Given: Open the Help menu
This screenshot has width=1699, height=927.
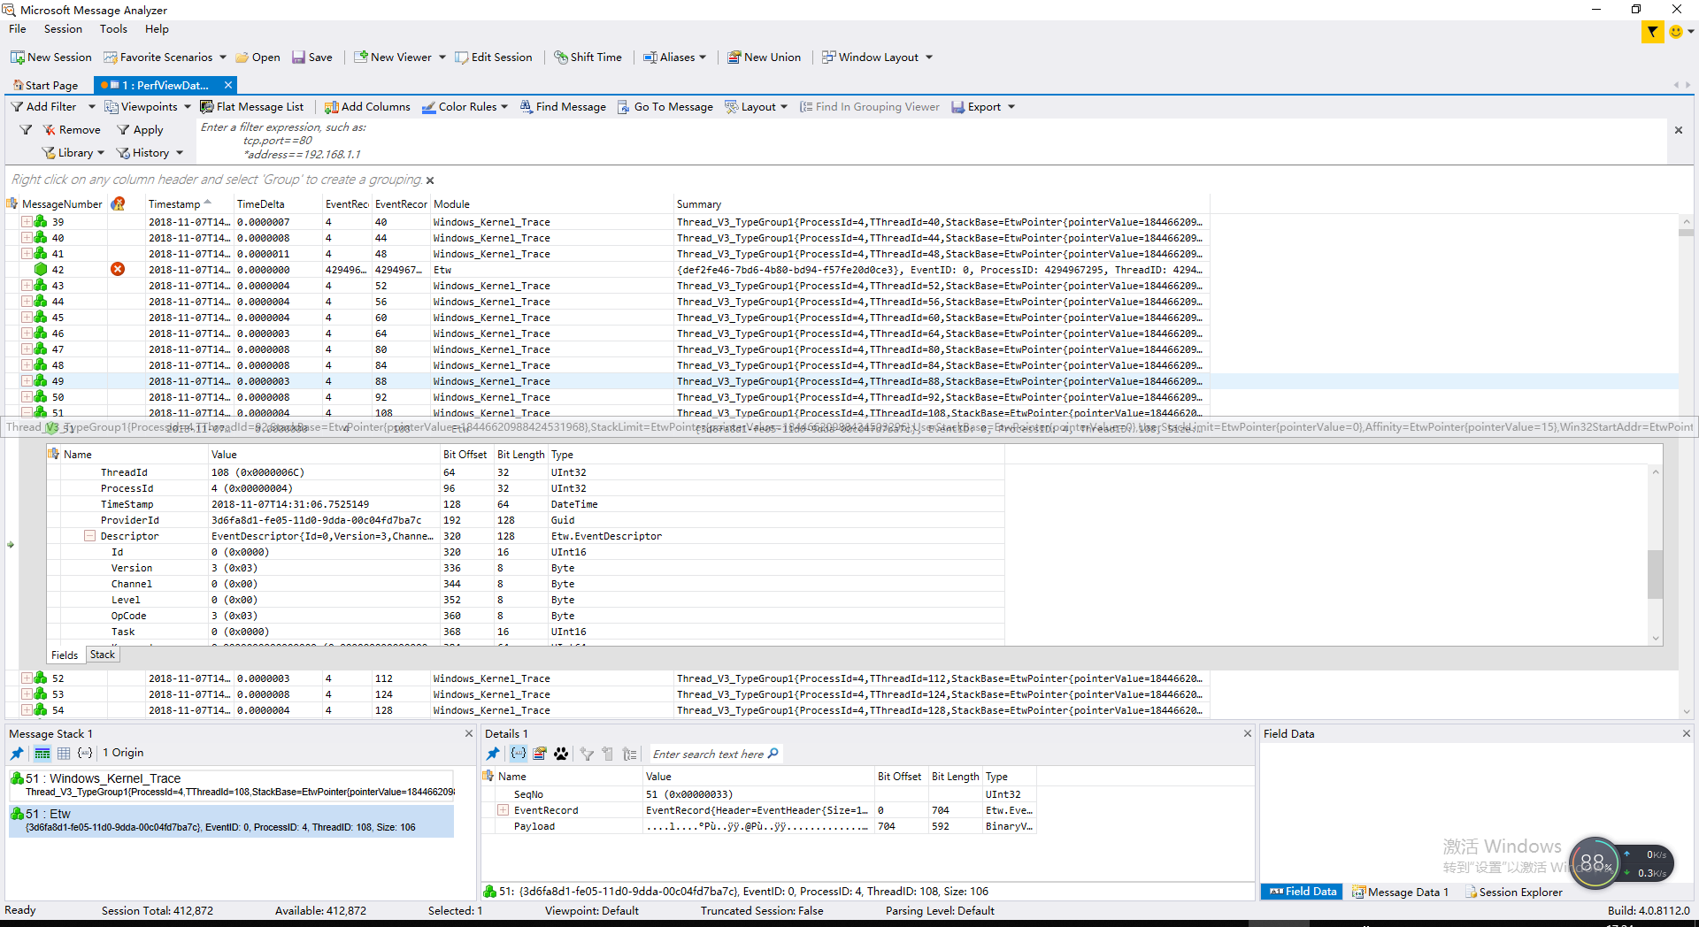Looking at the screenshot, I should point(157,29).
